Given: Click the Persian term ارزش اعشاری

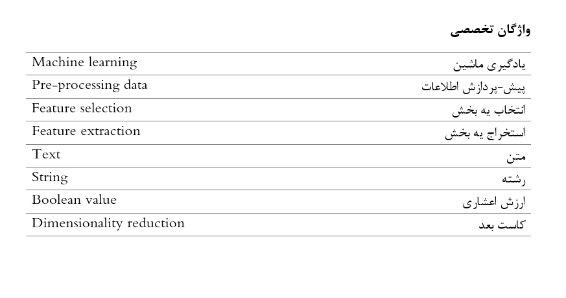Looking at the screenshot, I should 494,203.
